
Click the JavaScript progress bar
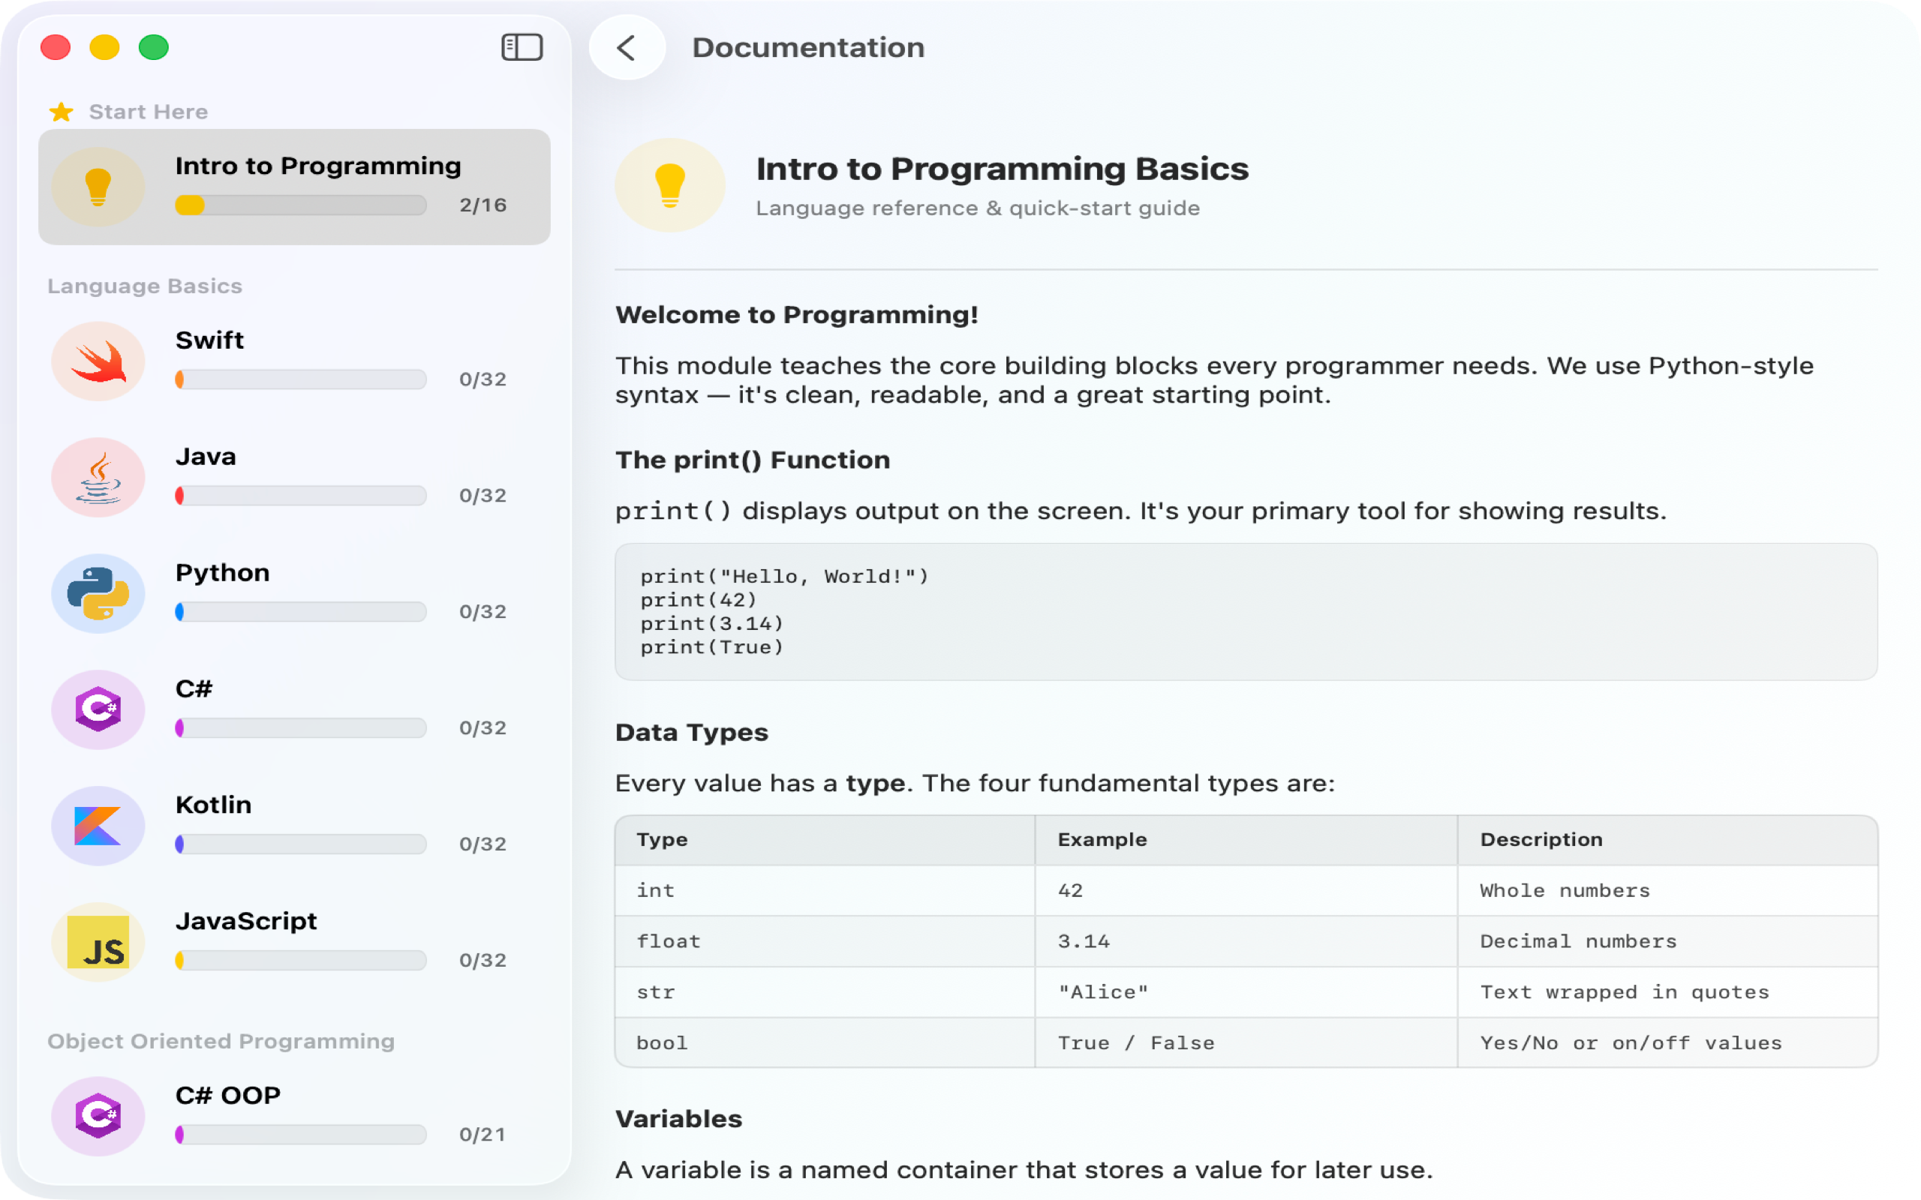(301, 960)
